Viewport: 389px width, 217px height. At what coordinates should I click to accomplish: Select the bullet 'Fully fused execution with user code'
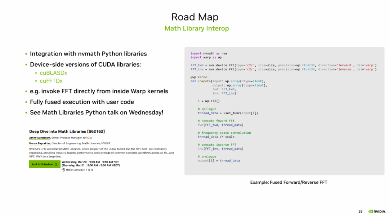point(82,102)
